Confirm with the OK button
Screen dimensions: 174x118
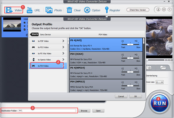click(135, 96)
